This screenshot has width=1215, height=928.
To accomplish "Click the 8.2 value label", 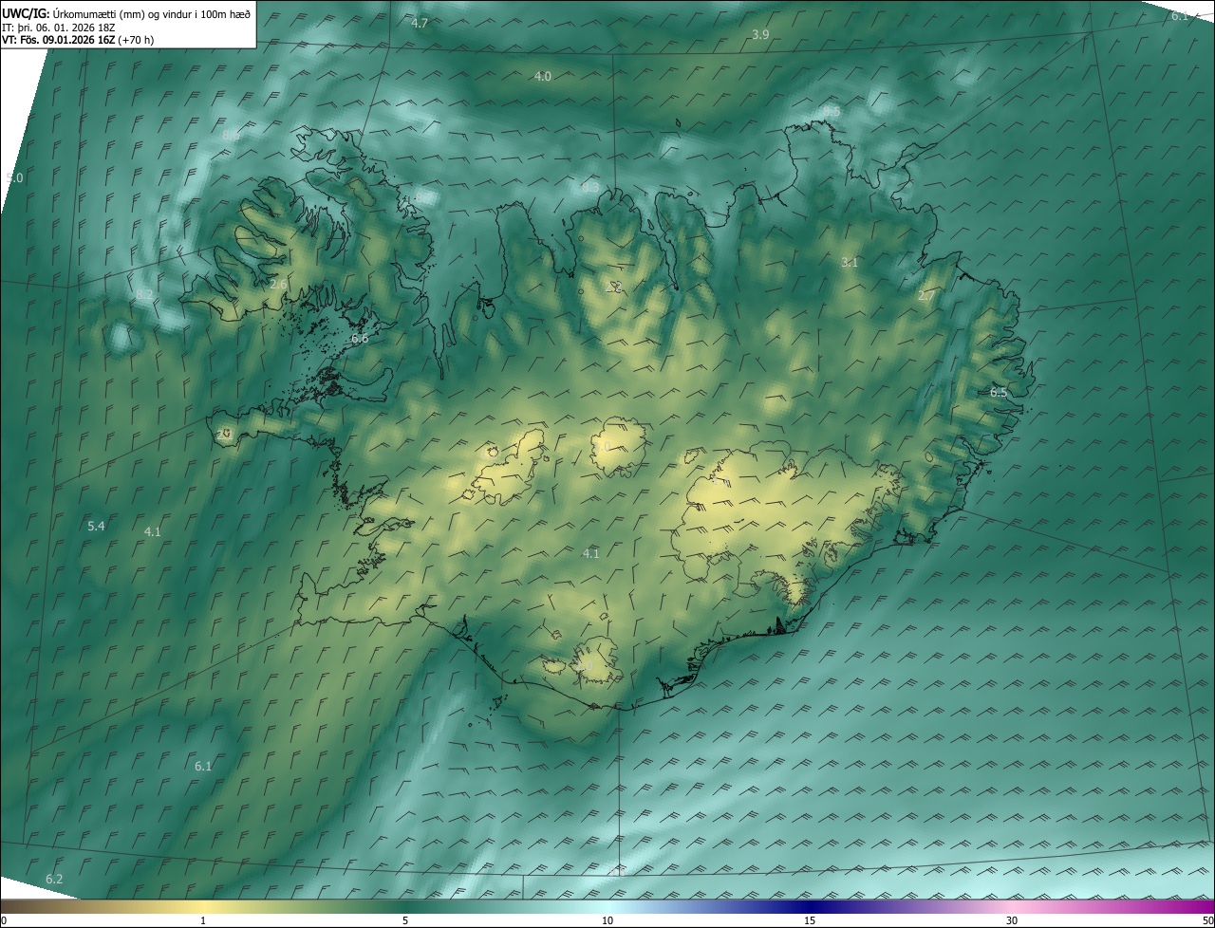I will click(143, 295).
